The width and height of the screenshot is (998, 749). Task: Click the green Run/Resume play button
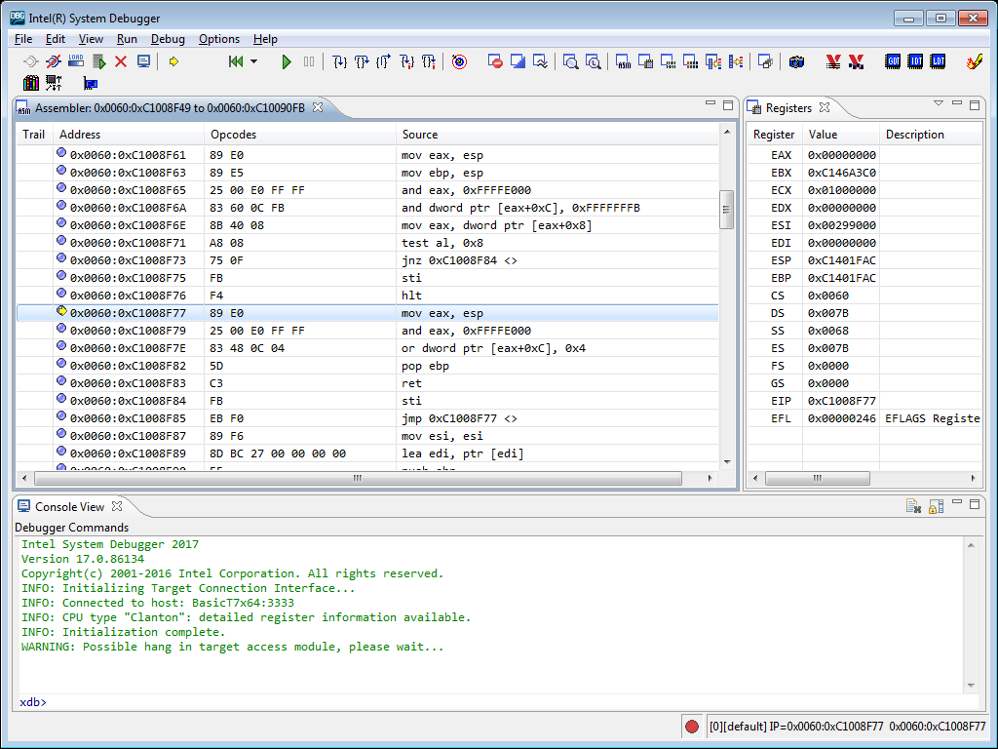tap(287, 61)
